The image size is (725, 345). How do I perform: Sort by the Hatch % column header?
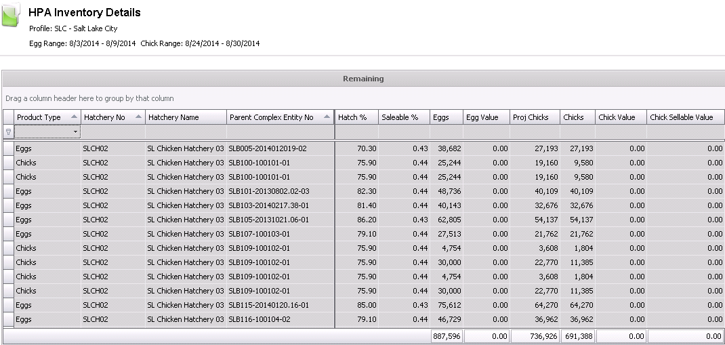tap(356, 117)
